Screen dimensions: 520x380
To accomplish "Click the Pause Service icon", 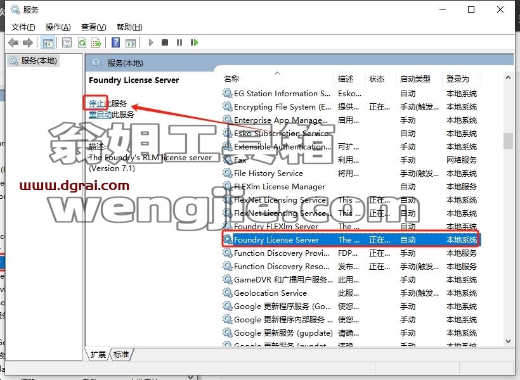I will [179, 42].
